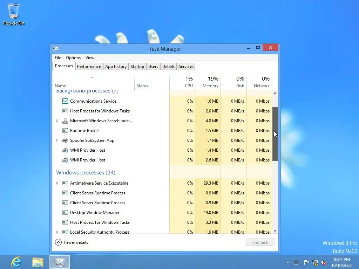Sort by the Memory column header
Image resolution: width=359 pixels, height=269 pixels.
(208, 82)
